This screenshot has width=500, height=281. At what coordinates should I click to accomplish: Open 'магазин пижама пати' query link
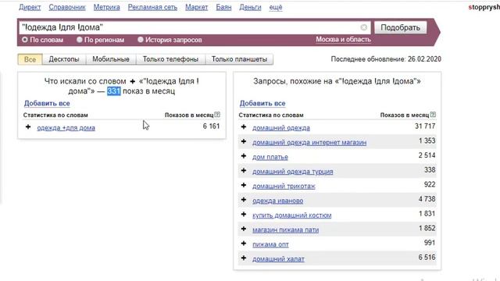(285, 230)
